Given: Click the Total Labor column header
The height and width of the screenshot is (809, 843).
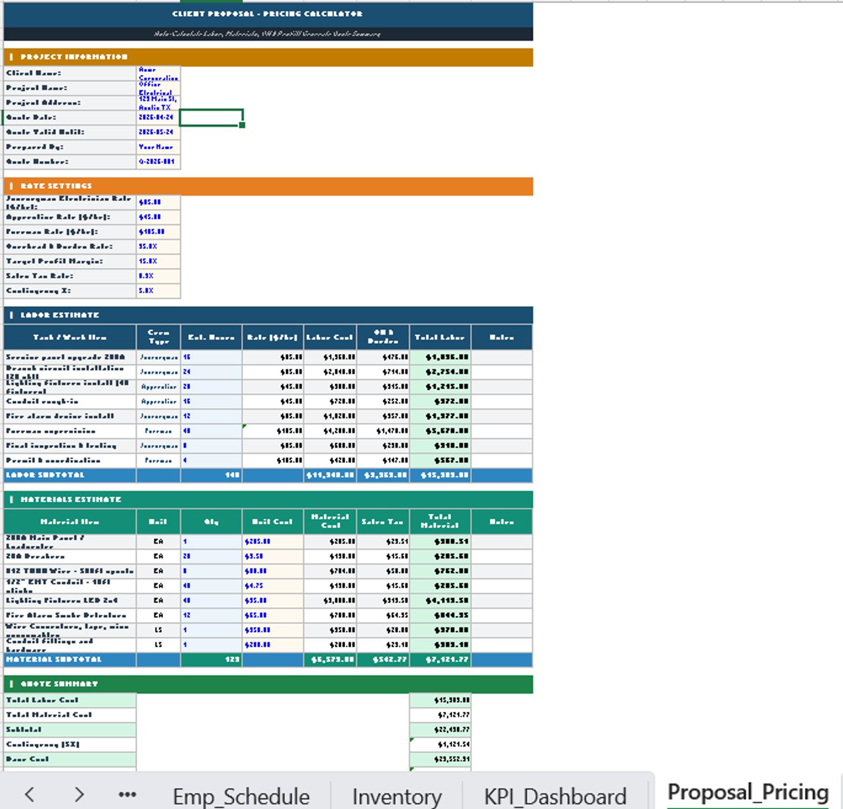Looking at the screenshot, I should click(440, 338).
